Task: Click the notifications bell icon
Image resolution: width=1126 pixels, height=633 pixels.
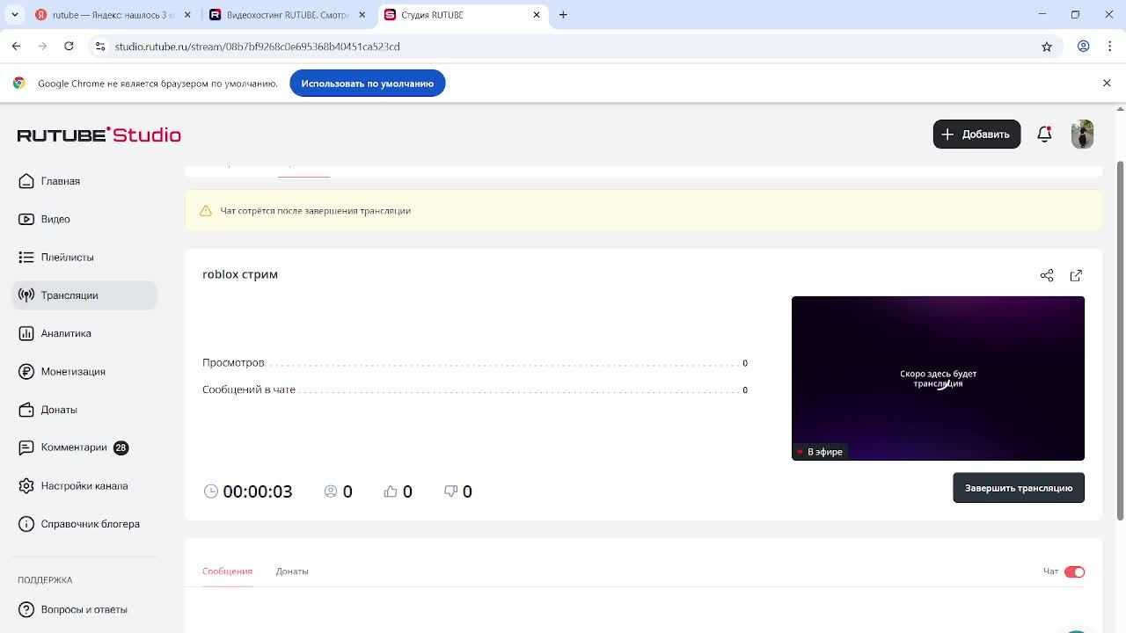Action: tap(1044, 135)
